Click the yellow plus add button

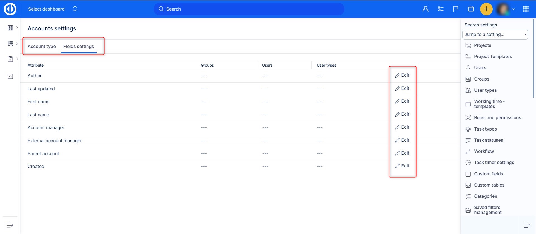(486, 9)
